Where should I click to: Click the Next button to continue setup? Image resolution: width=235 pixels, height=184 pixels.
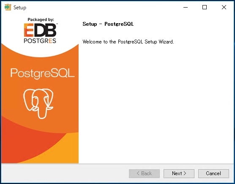[x=179, y=173]
